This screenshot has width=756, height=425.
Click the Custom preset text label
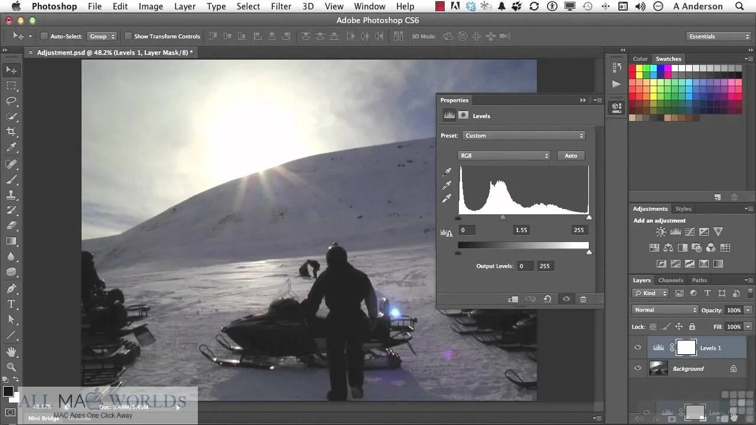pyautogui.click(x=476, y=135)
